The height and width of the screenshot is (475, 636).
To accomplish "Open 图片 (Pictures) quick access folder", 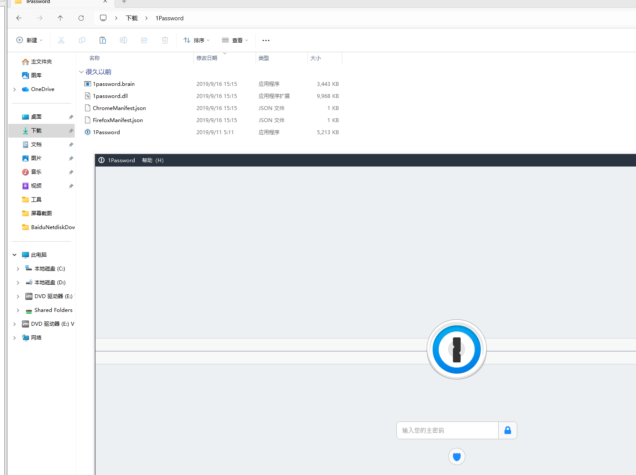I will pos(36,158).
